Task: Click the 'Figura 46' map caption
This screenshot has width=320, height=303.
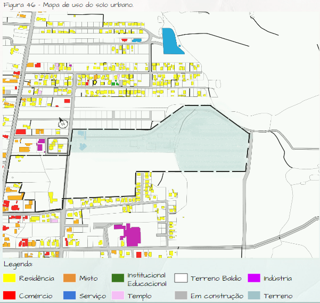Action: point(68,5)
